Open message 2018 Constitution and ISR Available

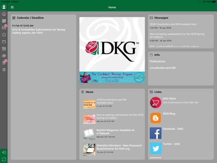coord(180,26)
